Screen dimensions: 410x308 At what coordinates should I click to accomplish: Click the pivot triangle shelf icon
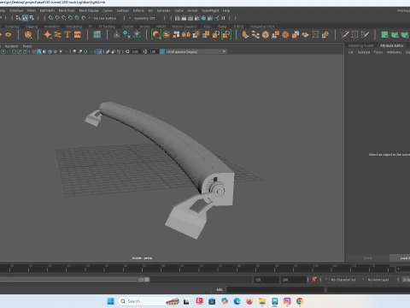pos(117,35)
